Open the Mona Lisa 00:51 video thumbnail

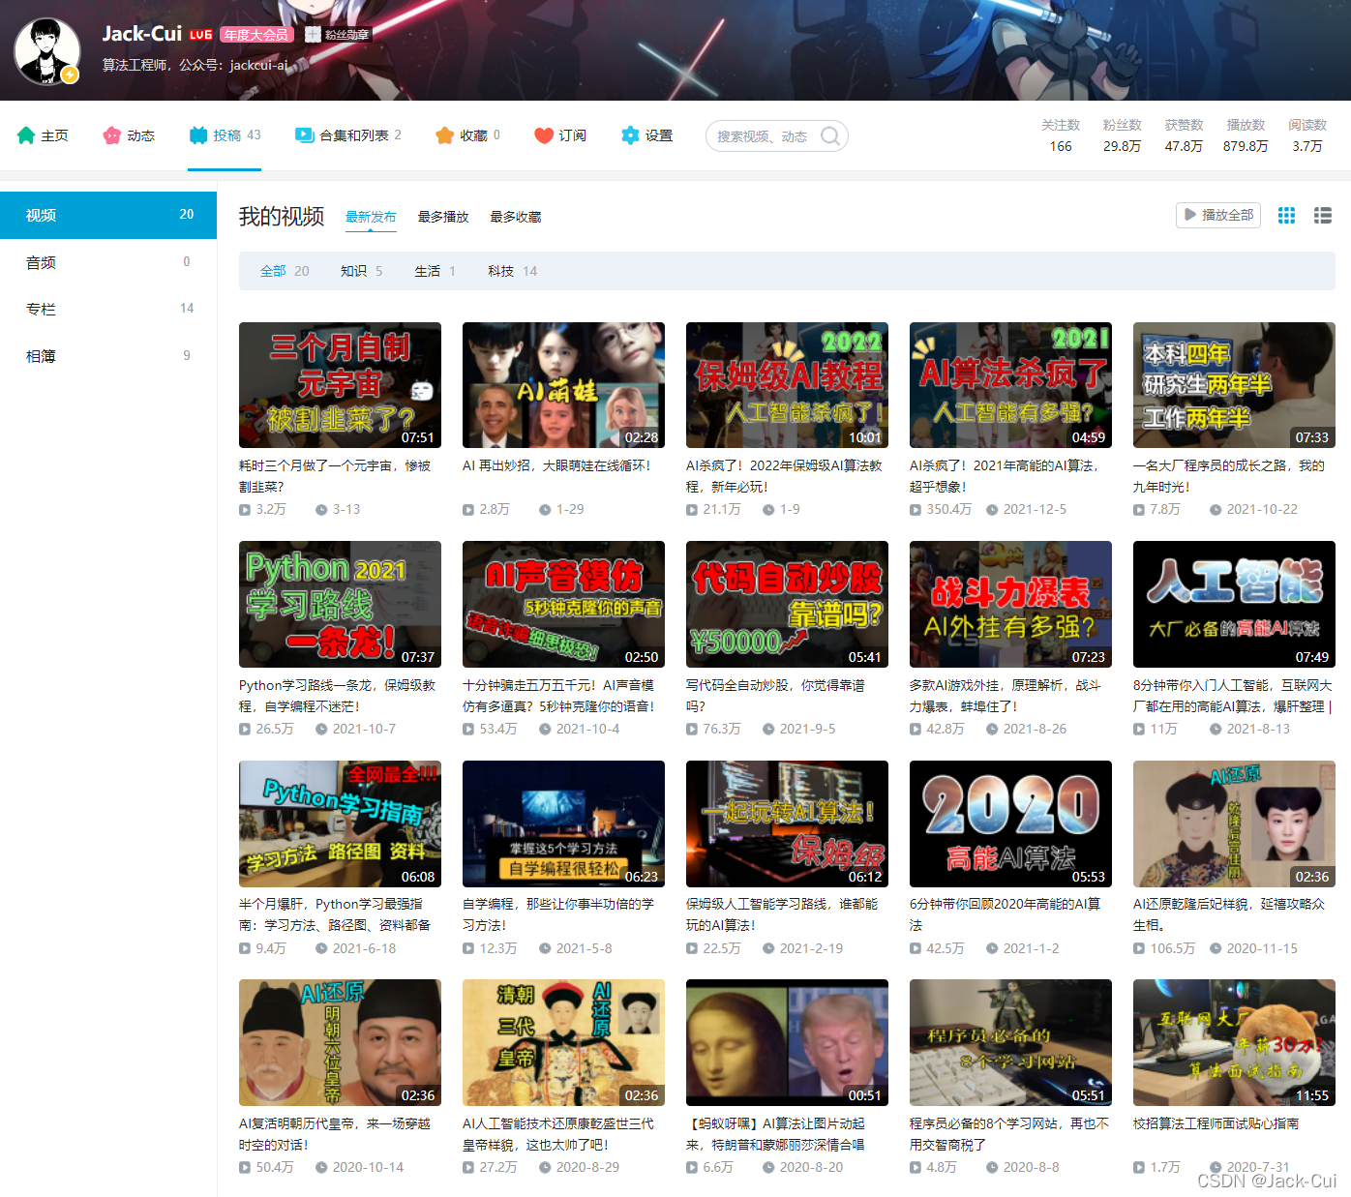(x=787, y=1043)
